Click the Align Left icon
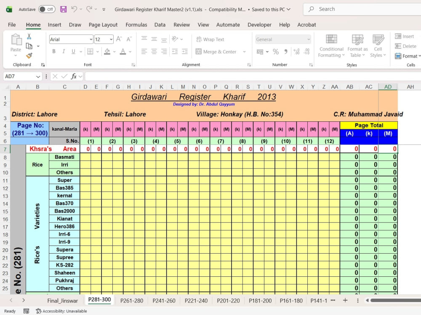421x315 pixels. 144,51
